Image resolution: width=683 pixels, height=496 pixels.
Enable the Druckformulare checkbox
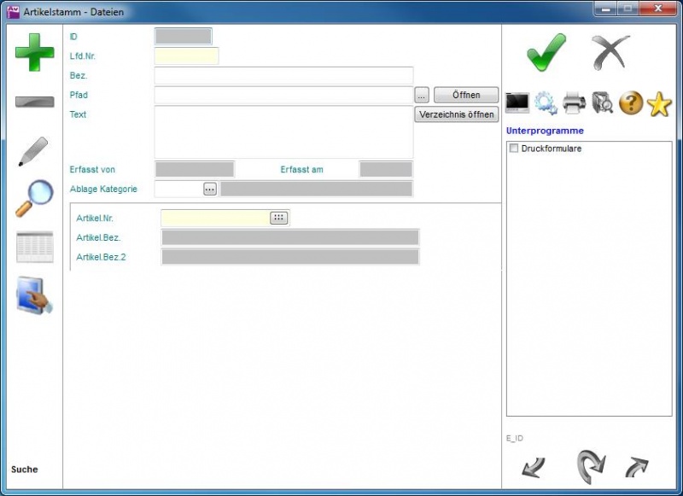tap(514, 149)
